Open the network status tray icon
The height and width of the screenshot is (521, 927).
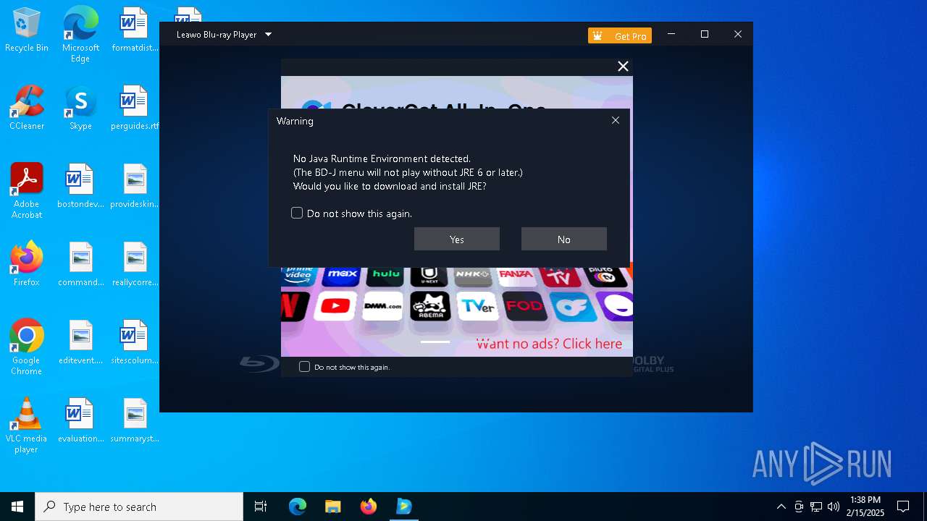pos(816,507)
